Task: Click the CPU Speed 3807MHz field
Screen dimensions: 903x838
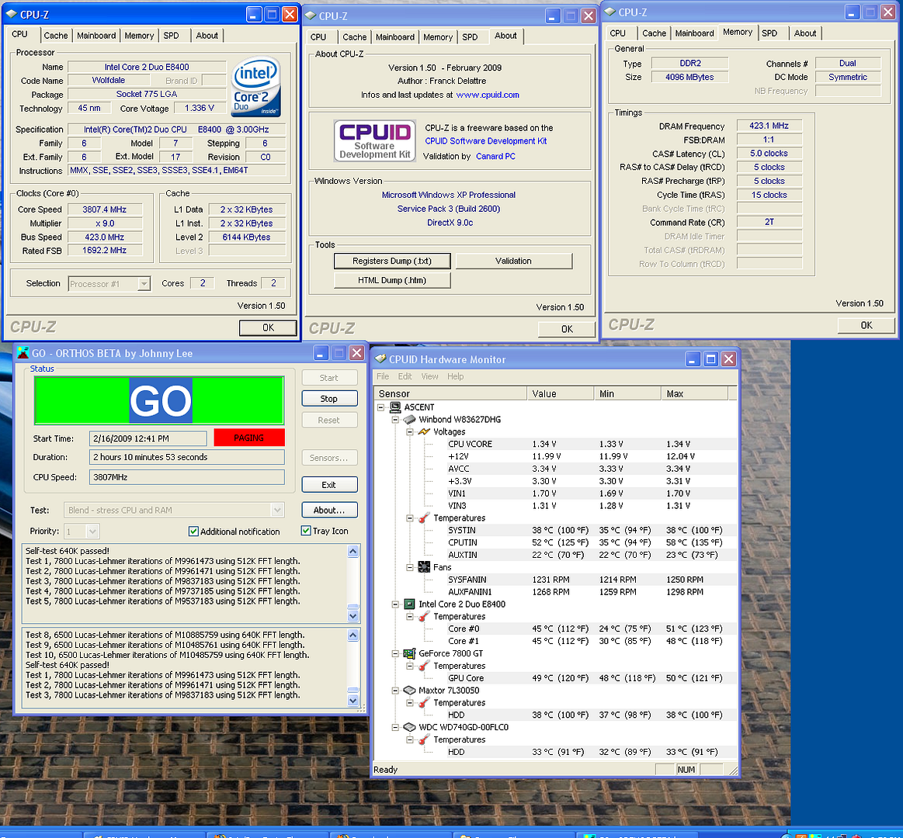Action: [186, 477]
